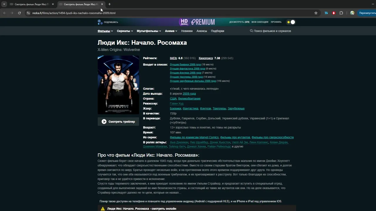
Task: Click the rezka.fi address bar URL
Action: [x=74, y=13]
